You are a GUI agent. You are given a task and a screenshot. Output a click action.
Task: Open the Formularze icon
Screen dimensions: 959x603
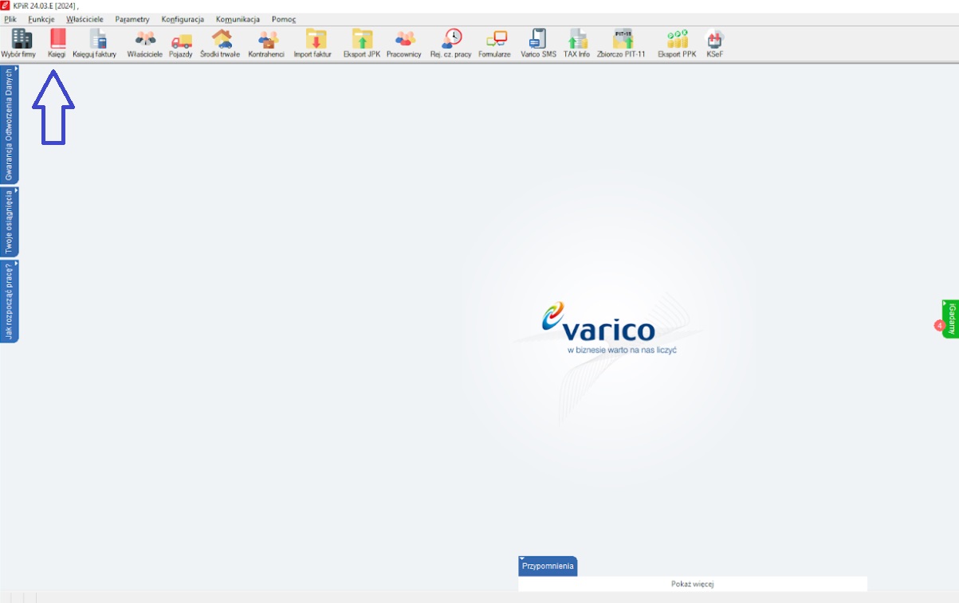coord(495,44)
